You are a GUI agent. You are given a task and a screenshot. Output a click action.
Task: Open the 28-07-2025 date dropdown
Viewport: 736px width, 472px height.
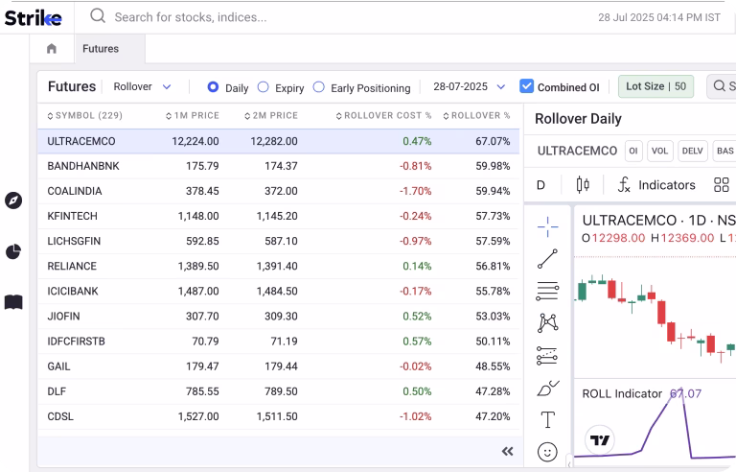(x=469, y=86)
